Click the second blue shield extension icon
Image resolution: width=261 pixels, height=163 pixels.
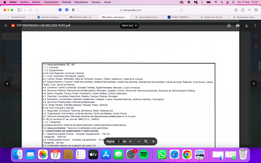click(x=67, y=10)
